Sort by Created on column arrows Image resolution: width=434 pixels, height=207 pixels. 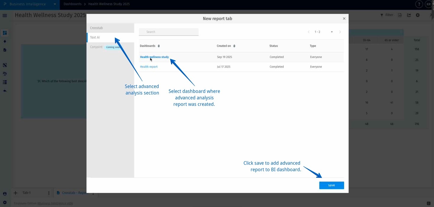point(234,46)
